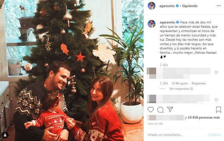This screenshot has height=141, width=224.
Task: Click the Añade un comentario field
Action: [176, 135]
